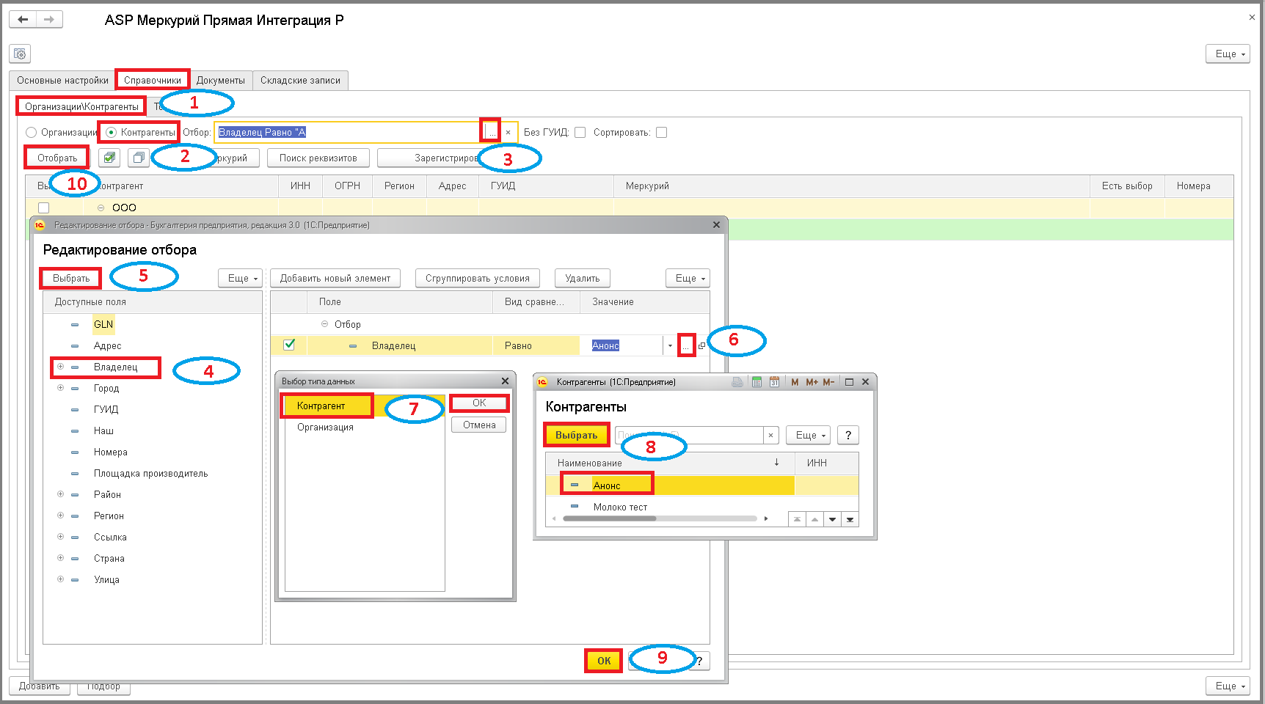Select the Организации radio button
Viewport: 1265px width, 704px height.
pos(31,133)
